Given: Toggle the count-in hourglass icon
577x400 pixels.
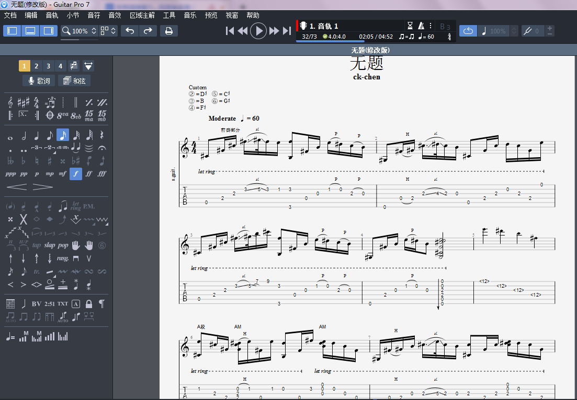Looking at the screenshot, I should [410, 26].
